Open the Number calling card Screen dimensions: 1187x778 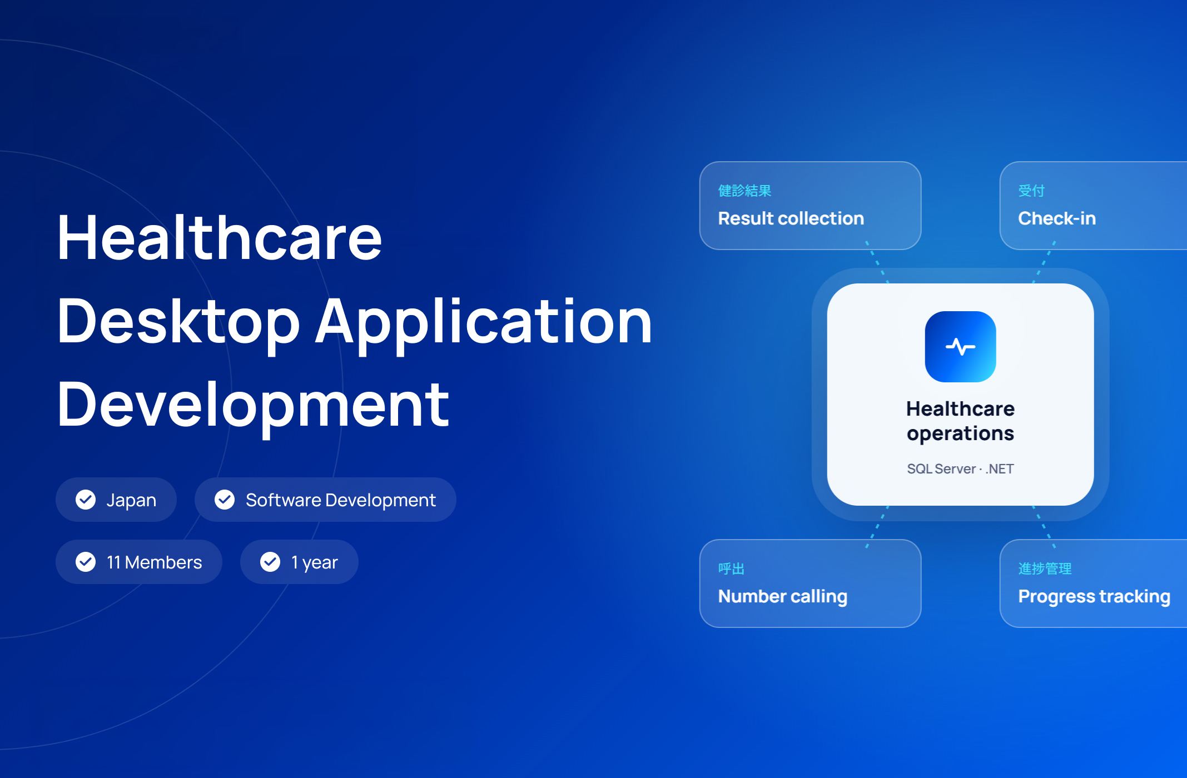point(810,583)
